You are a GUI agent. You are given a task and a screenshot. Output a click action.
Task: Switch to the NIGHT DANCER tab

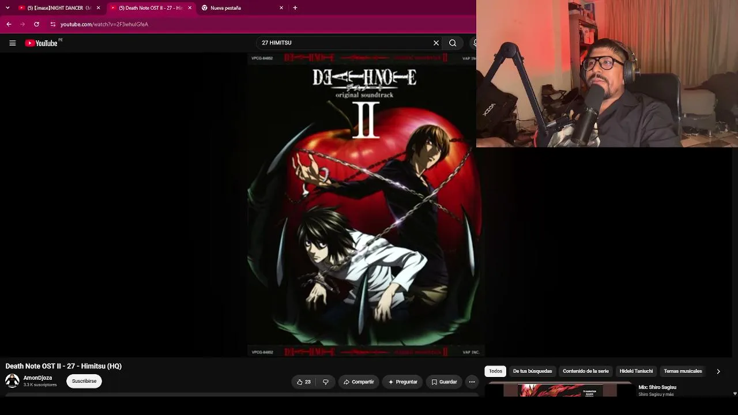(59, 8)
